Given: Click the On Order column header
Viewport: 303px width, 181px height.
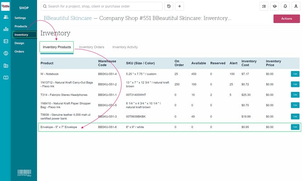Looking at the screenshot, I should [x=179, y=63].
